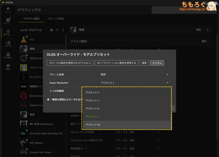Collapse the Super Resolution preset dropdown
The image size is (219, 157).
pos(167,83)
